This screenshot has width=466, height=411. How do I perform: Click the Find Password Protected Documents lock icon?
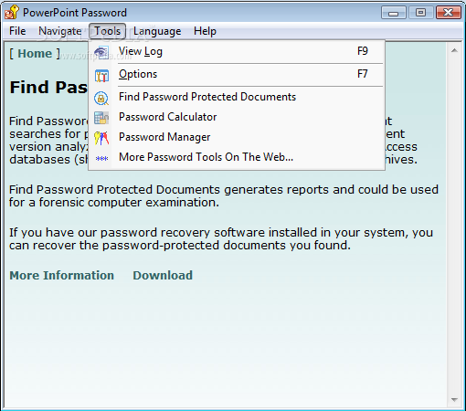tap(101, 98)
